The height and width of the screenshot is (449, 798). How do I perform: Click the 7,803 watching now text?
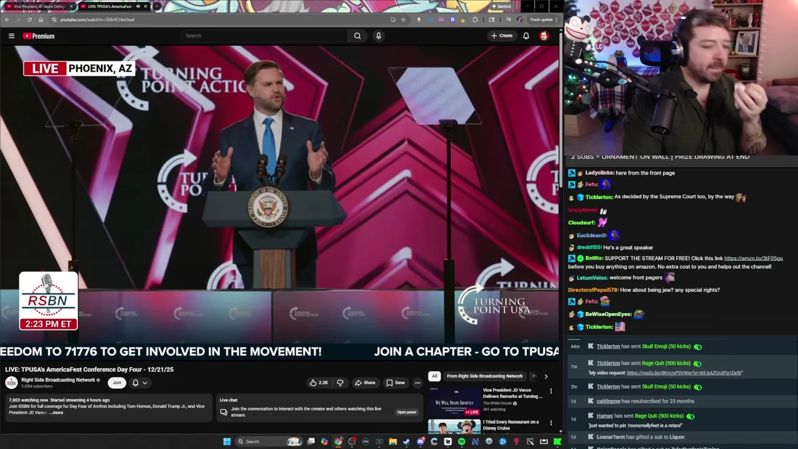(28, 400)
